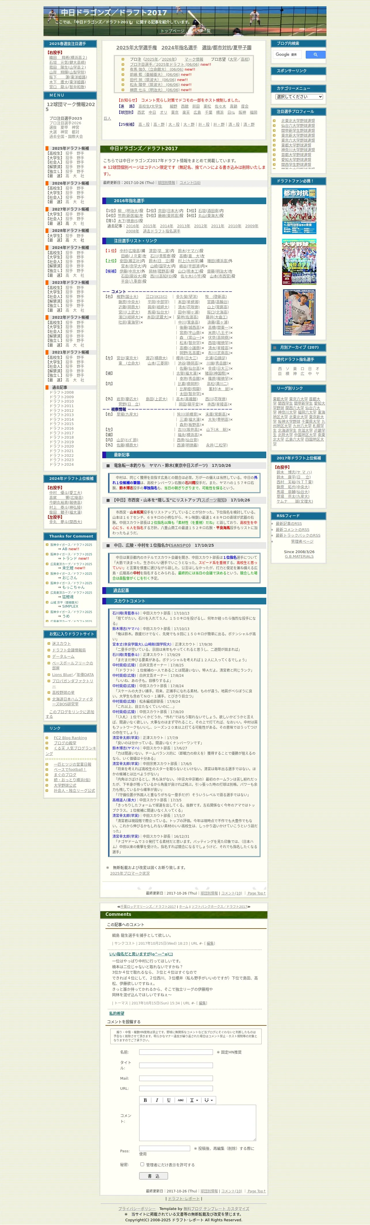Open the Lions Blue!／年俸DATA link

(x=73, y=675)
